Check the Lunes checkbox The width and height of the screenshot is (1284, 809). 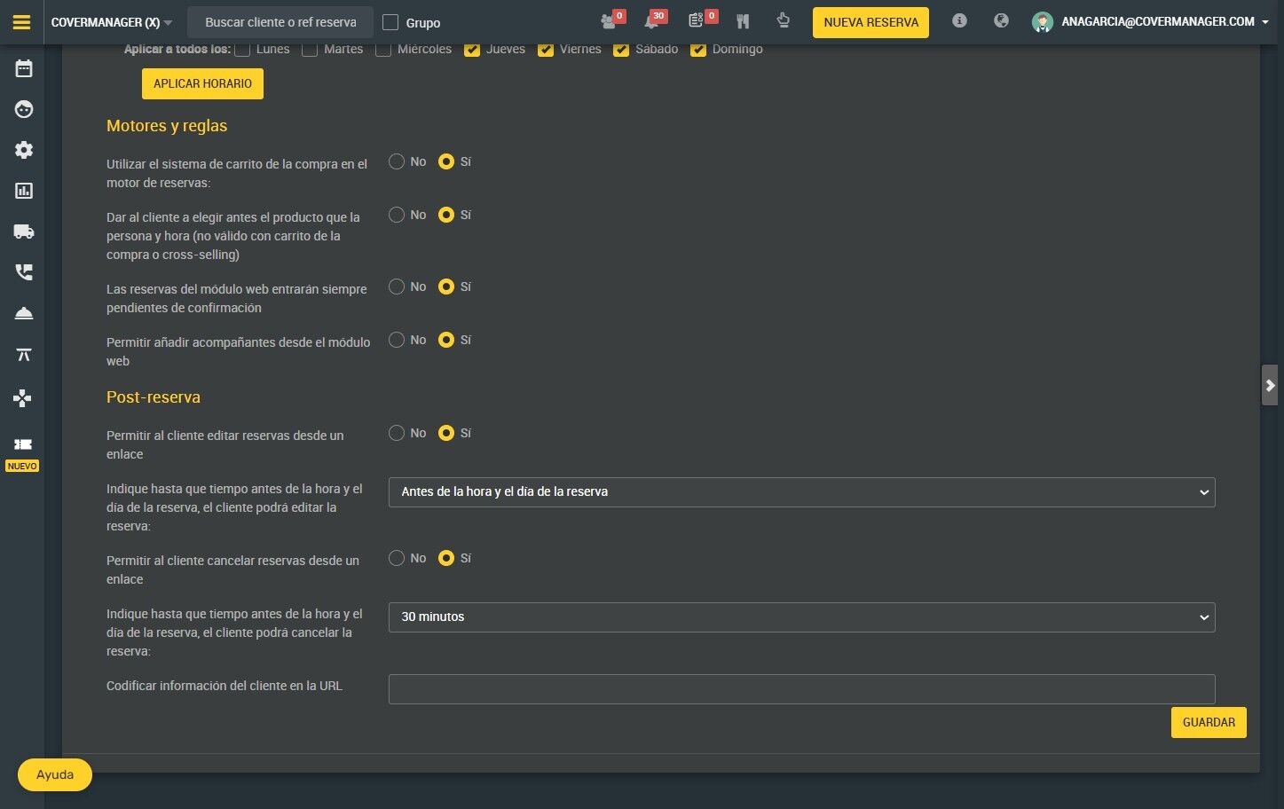(242, 50)
